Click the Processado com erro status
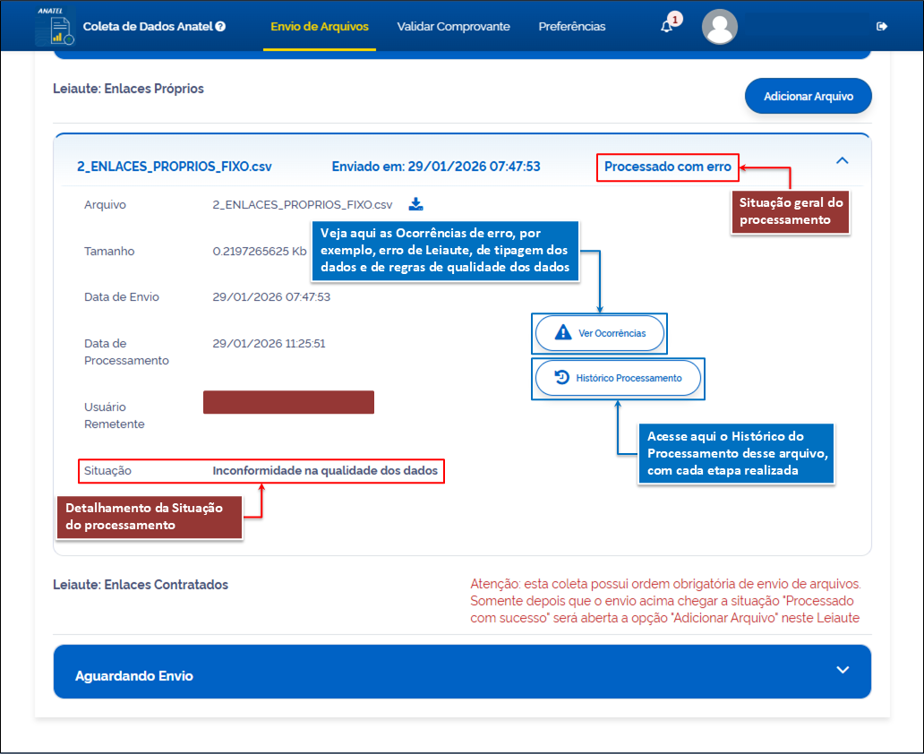The width and height of the screenshot is (924, 754). click(x=668, y=167)
